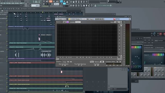Click SPAN Routing button
The image size is (165, 93).
(78, 19)
